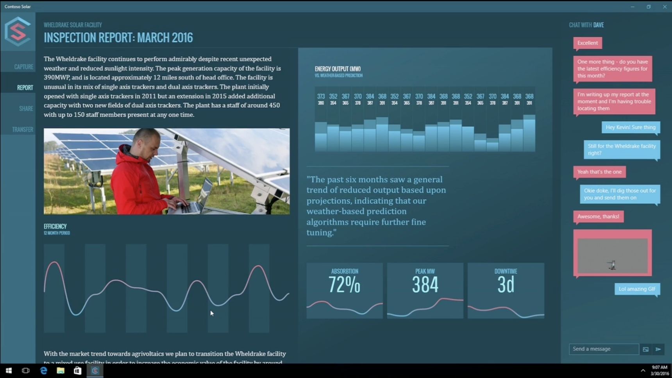Click the 'Excellent' chat message

click(x=588, y=43)
